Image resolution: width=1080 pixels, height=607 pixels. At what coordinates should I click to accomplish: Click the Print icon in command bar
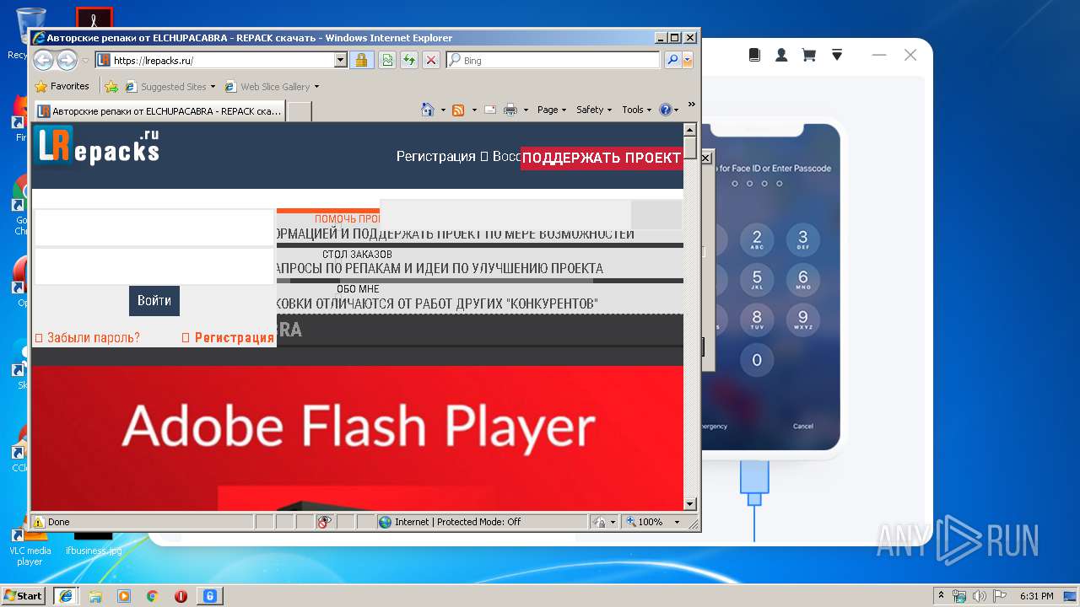coord(510,110)
